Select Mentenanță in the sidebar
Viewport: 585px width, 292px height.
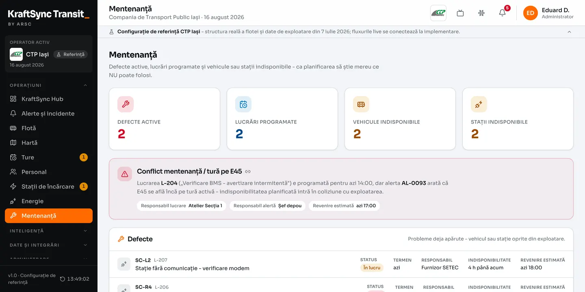point(49,216)
